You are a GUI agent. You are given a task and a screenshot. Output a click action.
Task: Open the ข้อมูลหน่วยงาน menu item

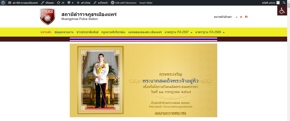[x=64, y=32]
